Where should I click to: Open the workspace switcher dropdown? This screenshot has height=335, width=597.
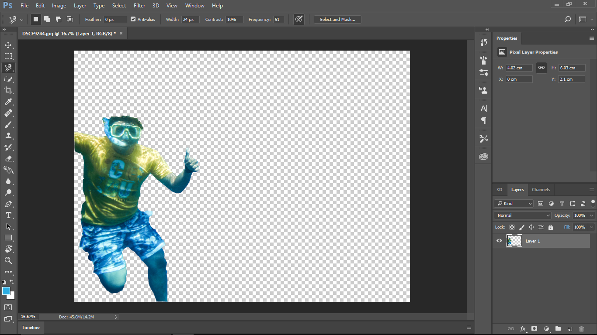click(x=585, y=19)
